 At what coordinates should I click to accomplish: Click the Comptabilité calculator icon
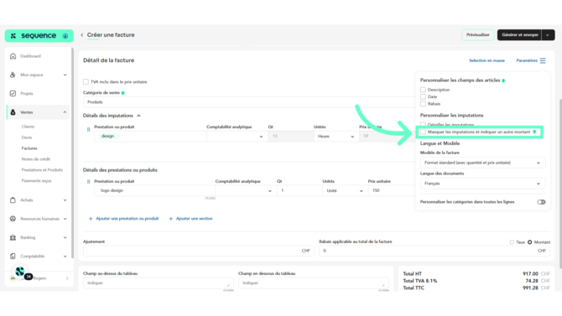13,256
